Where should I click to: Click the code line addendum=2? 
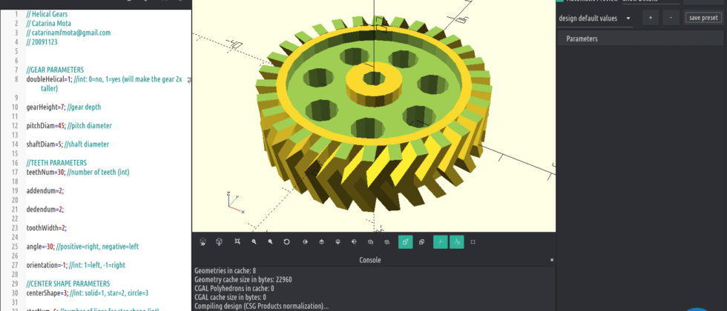(x=45, y=190)
